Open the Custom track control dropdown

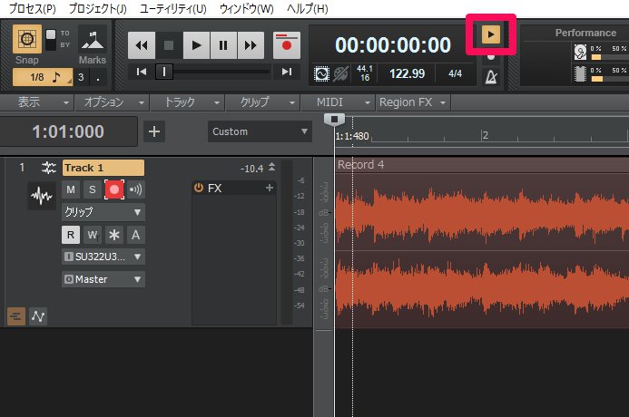(x=260, y=131)
